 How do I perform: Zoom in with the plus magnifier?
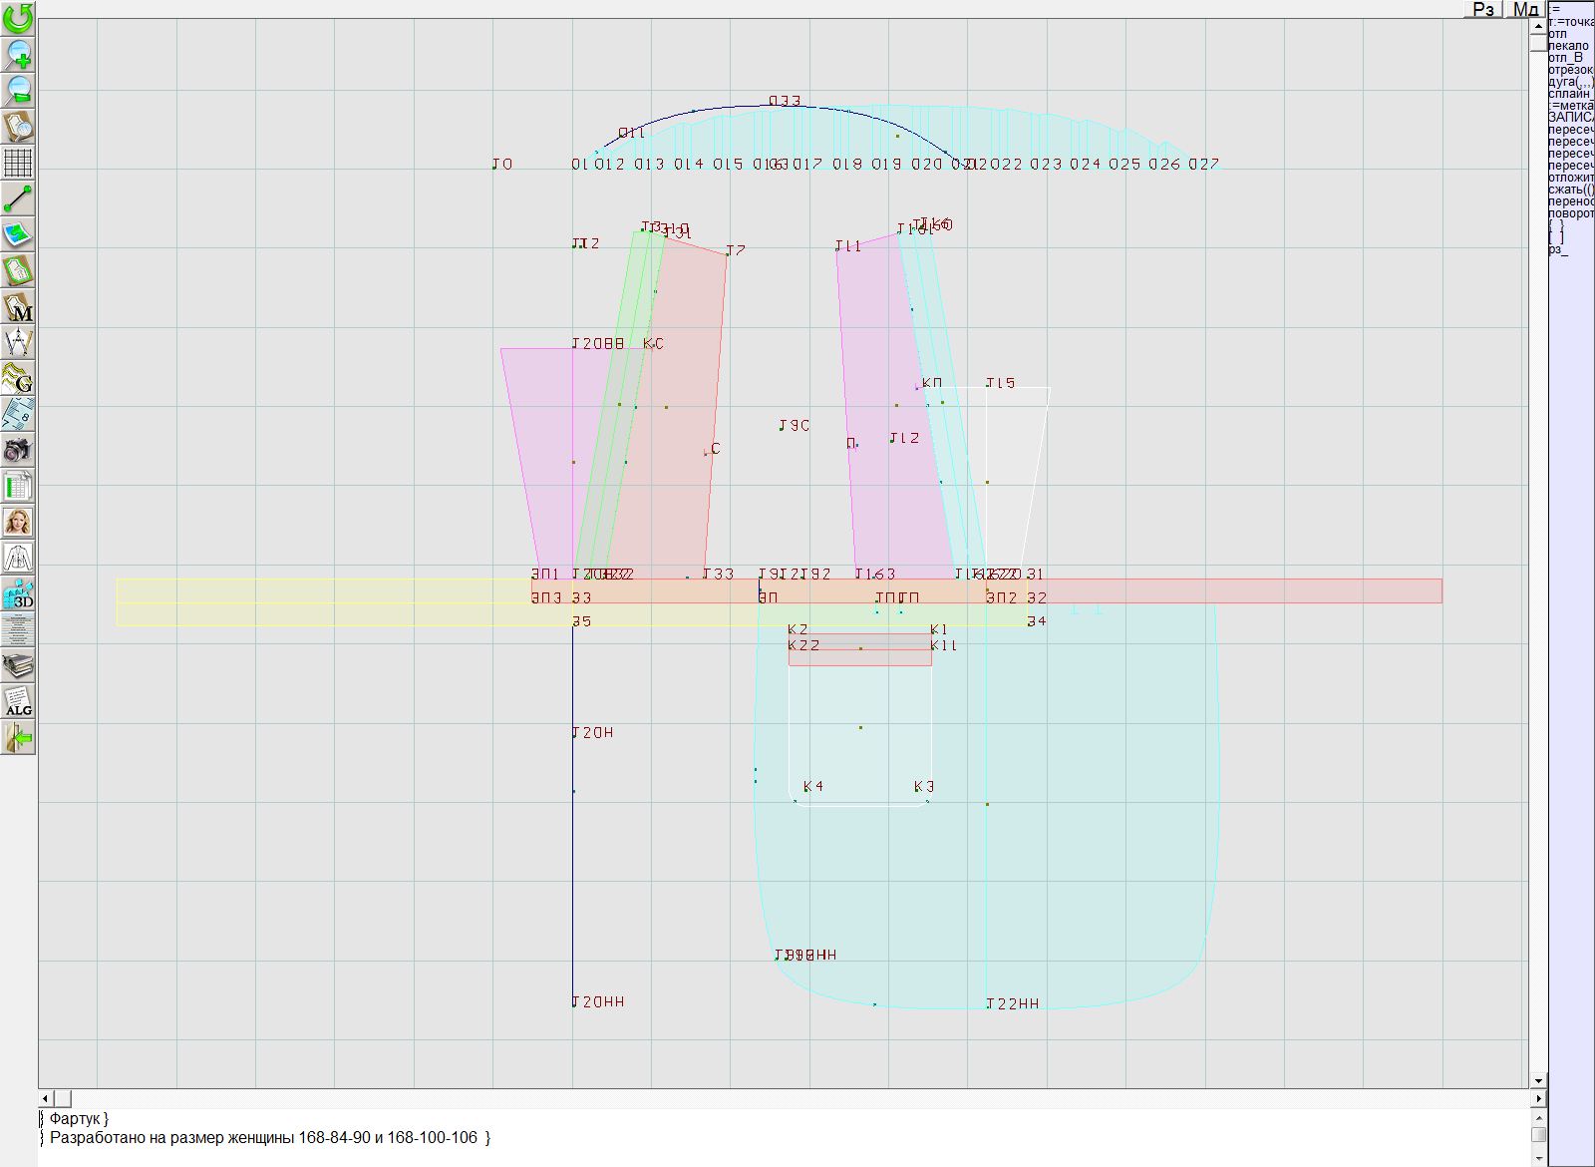(18, 54)
